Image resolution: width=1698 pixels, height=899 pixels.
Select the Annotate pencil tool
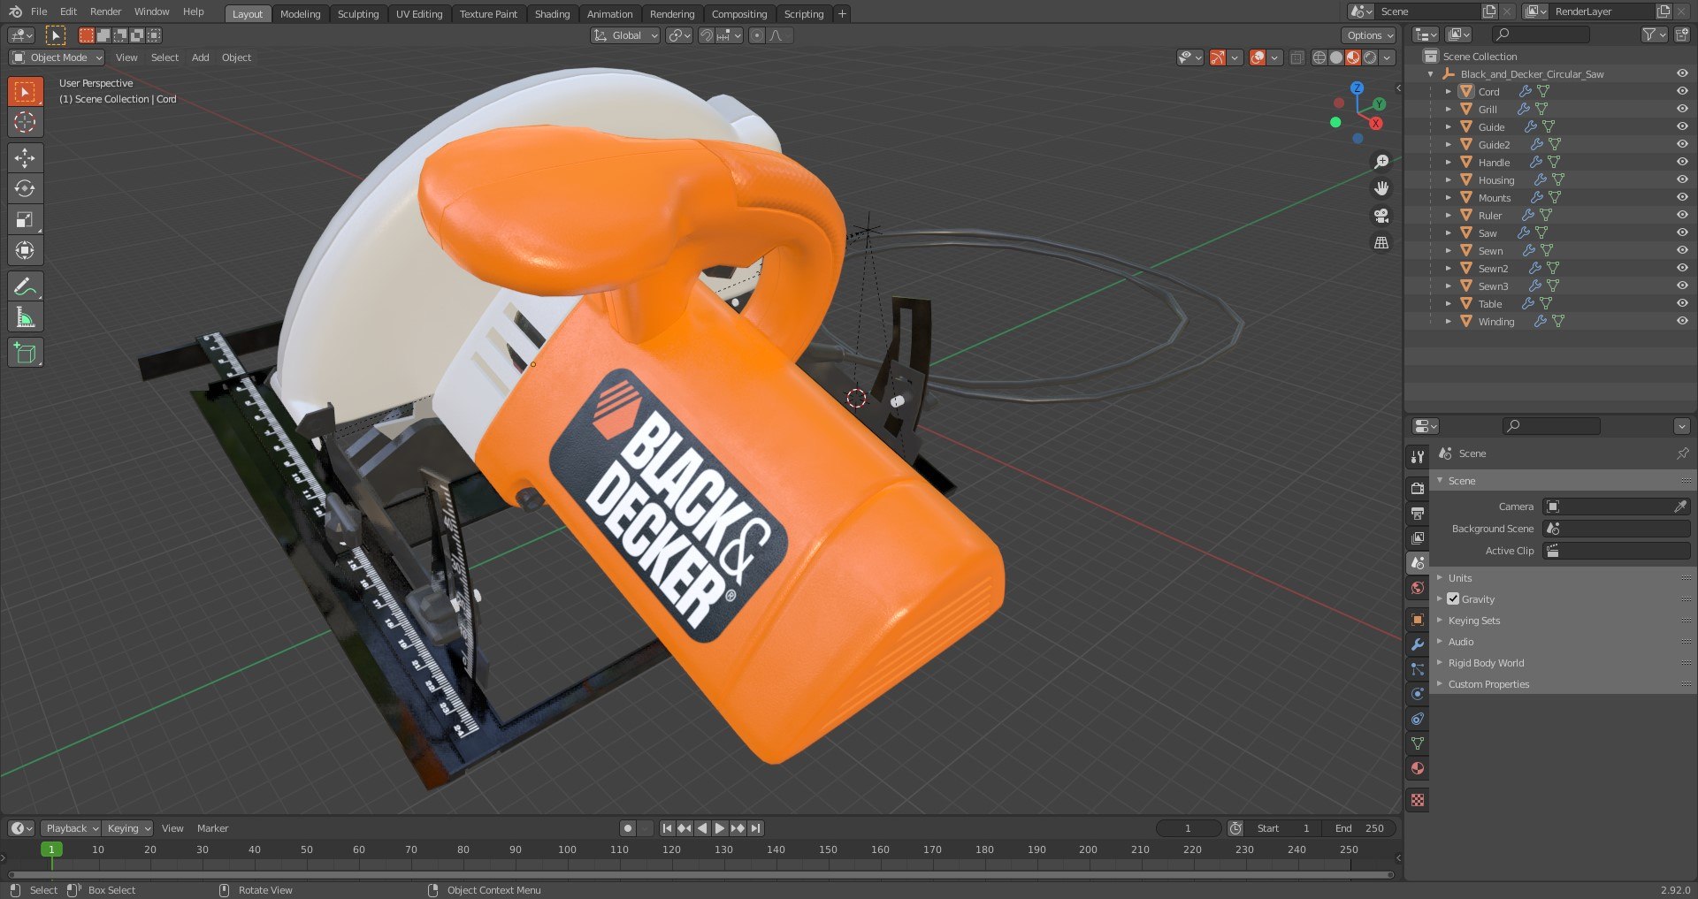[x=25, y=286]
